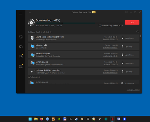Viewport: 150px width, 122px height.
Task: Open the Available: 02-Feb-26 link for Network adapters
Action: coord(110,56)
